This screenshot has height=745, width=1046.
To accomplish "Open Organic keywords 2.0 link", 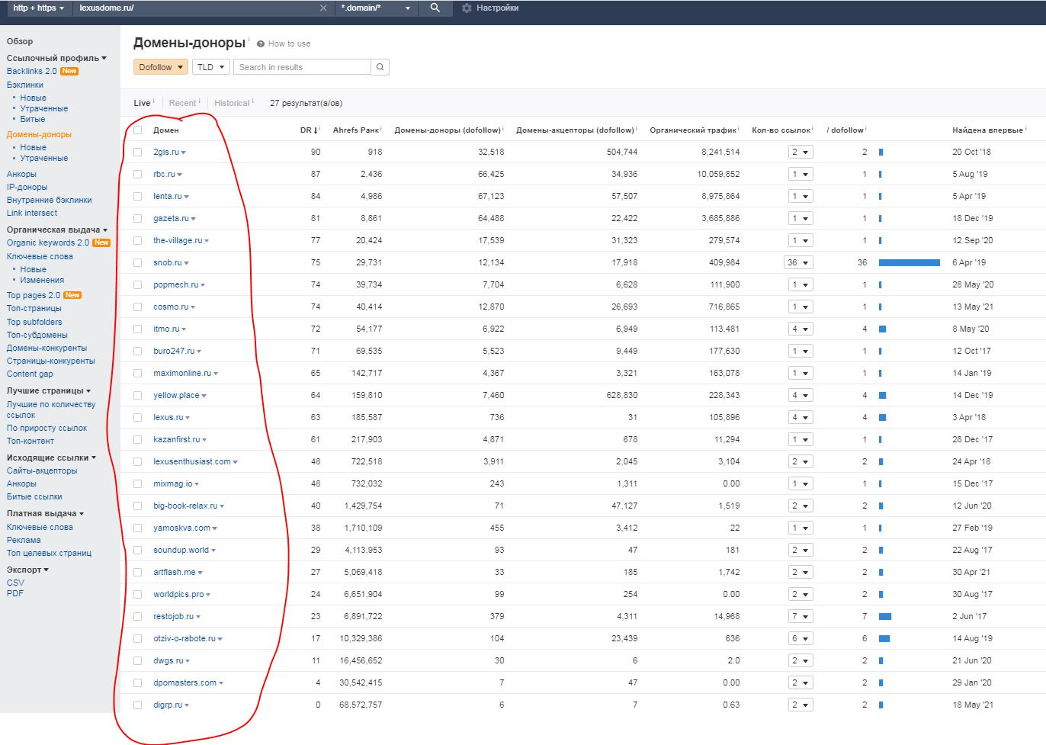I will (48, 242).
